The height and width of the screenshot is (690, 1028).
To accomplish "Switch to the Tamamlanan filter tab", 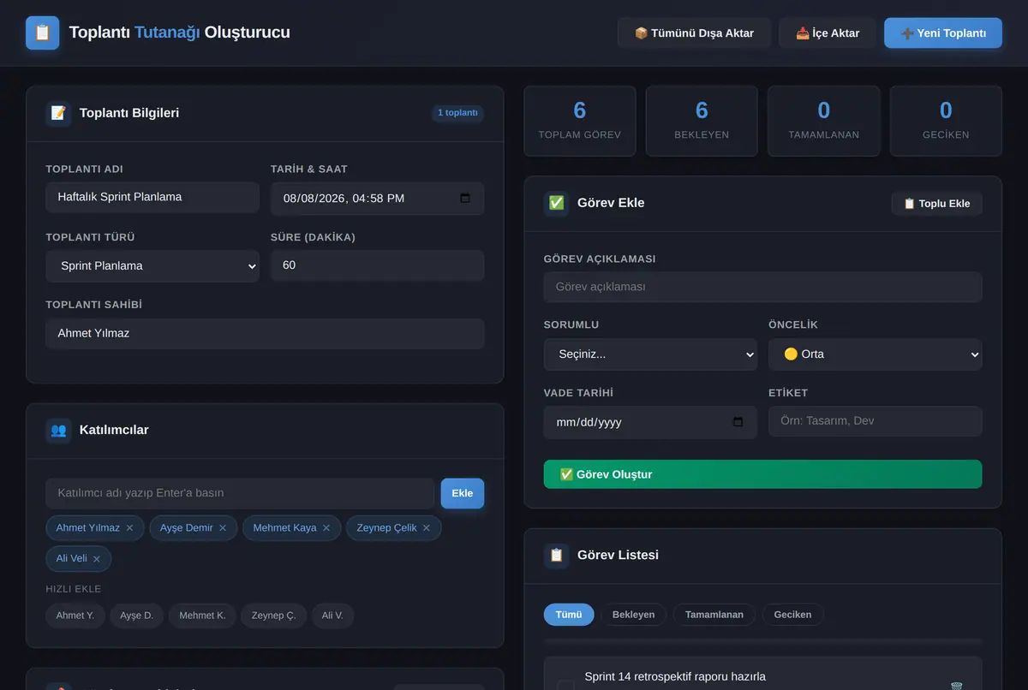I will 714,615.
